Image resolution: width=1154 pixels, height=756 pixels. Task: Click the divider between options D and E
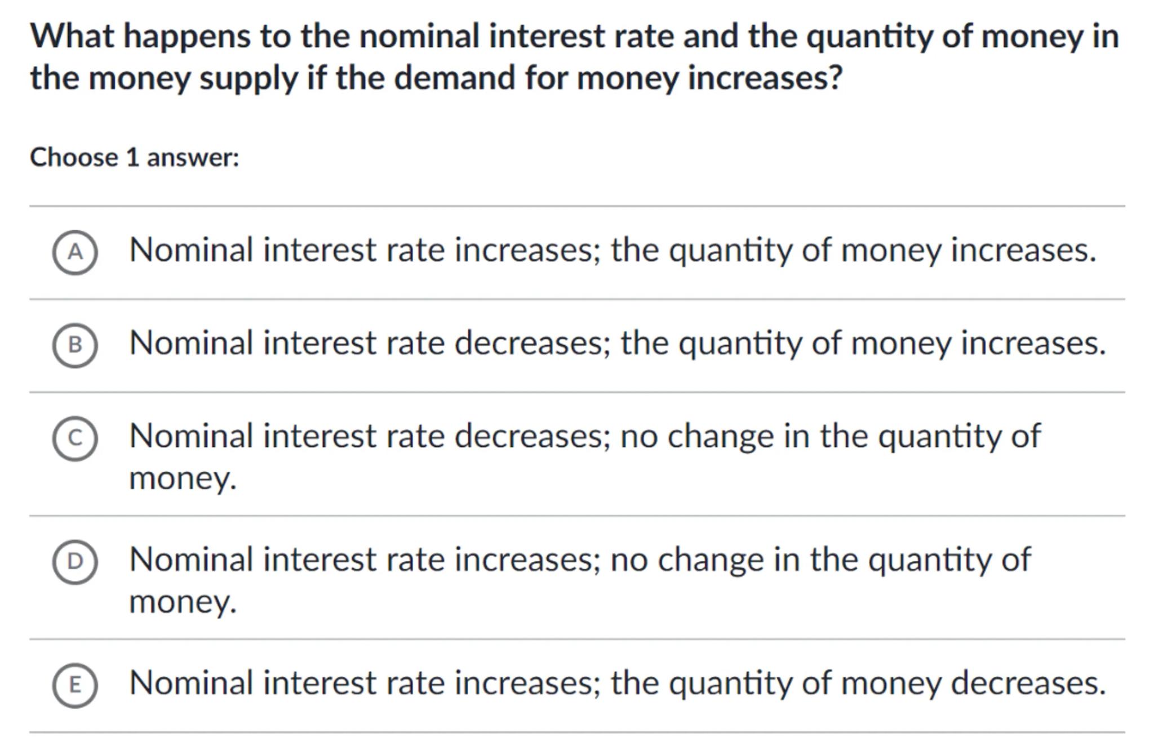tap(577, 639)
